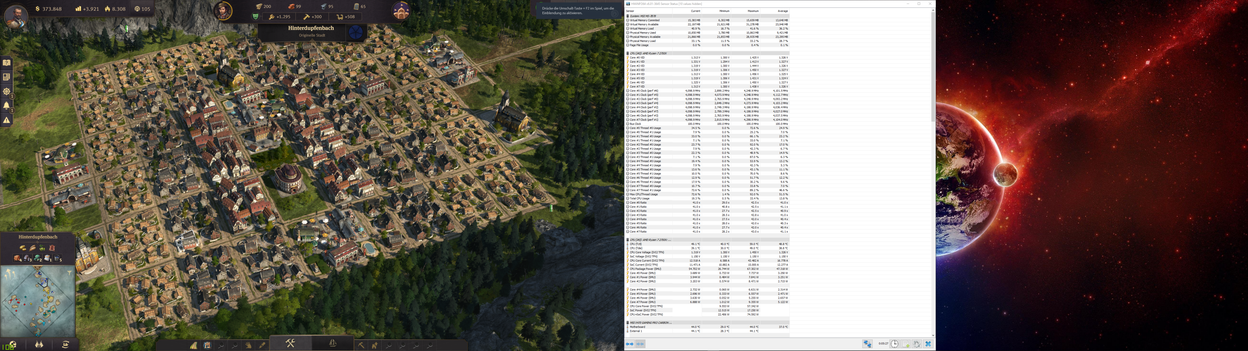Click the warning triangle alert icon

[x=7, y=120]
